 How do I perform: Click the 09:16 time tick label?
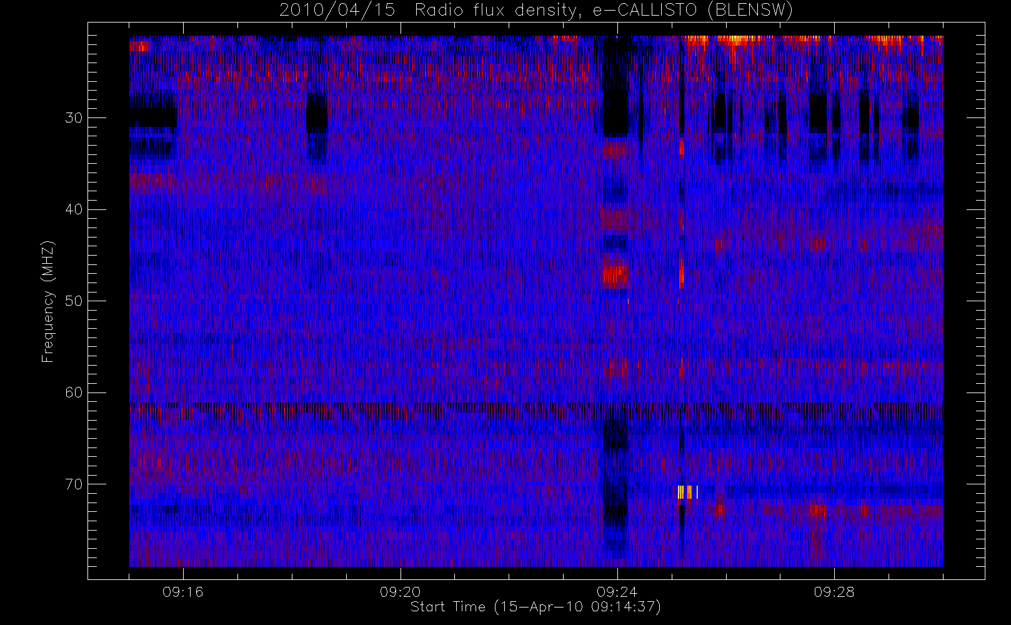pos(183,592)
